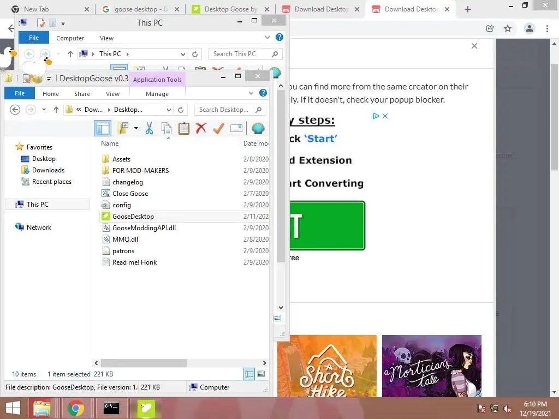559x419 pixels.
Task: Open Recent places under Favorites
Action: coord(52,181)
